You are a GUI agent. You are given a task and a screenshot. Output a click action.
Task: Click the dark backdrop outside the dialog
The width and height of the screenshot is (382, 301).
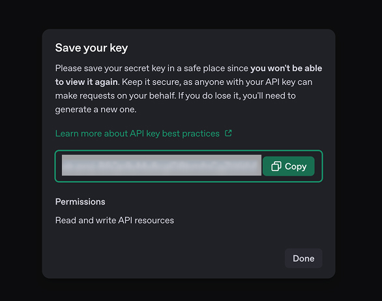tap(20, 146)
